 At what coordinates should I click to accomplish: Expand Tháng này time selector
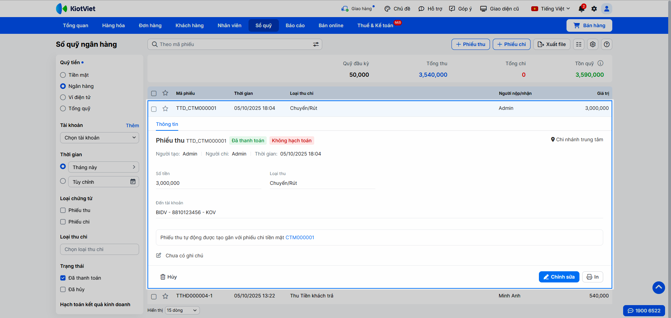point(104,167)
